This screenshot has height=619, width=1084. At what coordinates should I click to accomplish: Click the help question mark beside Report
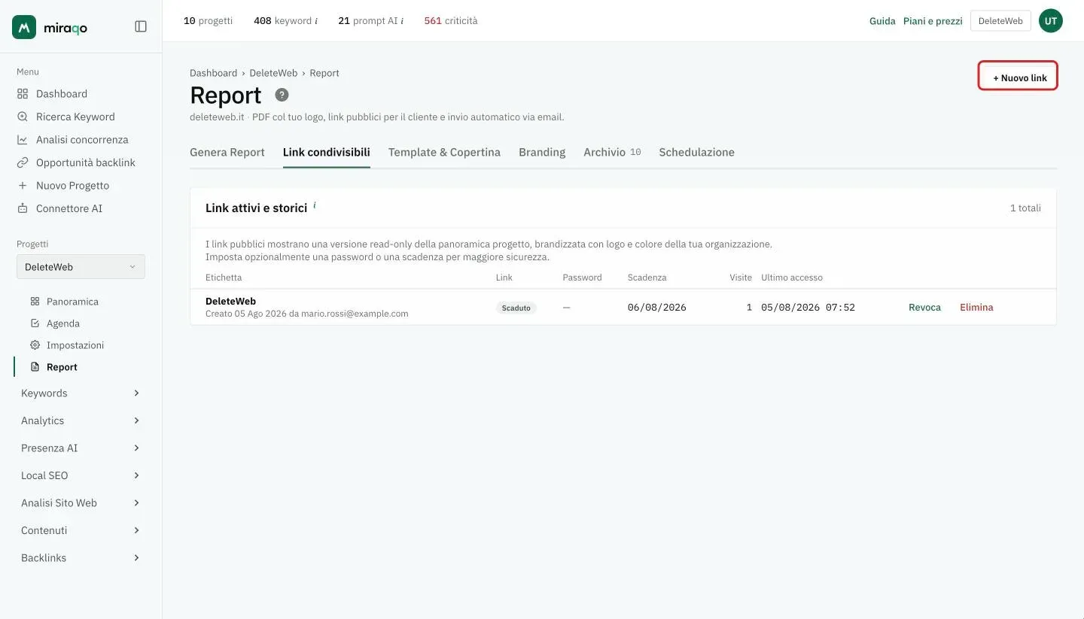pos(282,95)
